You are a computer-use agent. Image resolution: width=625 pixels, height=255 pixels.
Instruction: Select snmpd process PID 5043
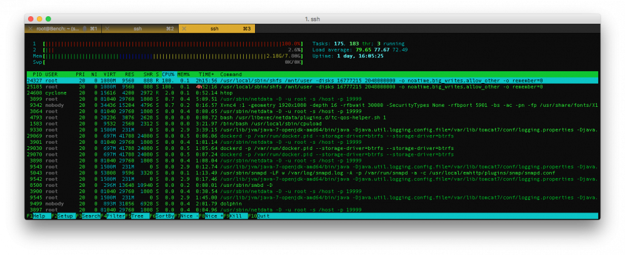coord(312,173)
